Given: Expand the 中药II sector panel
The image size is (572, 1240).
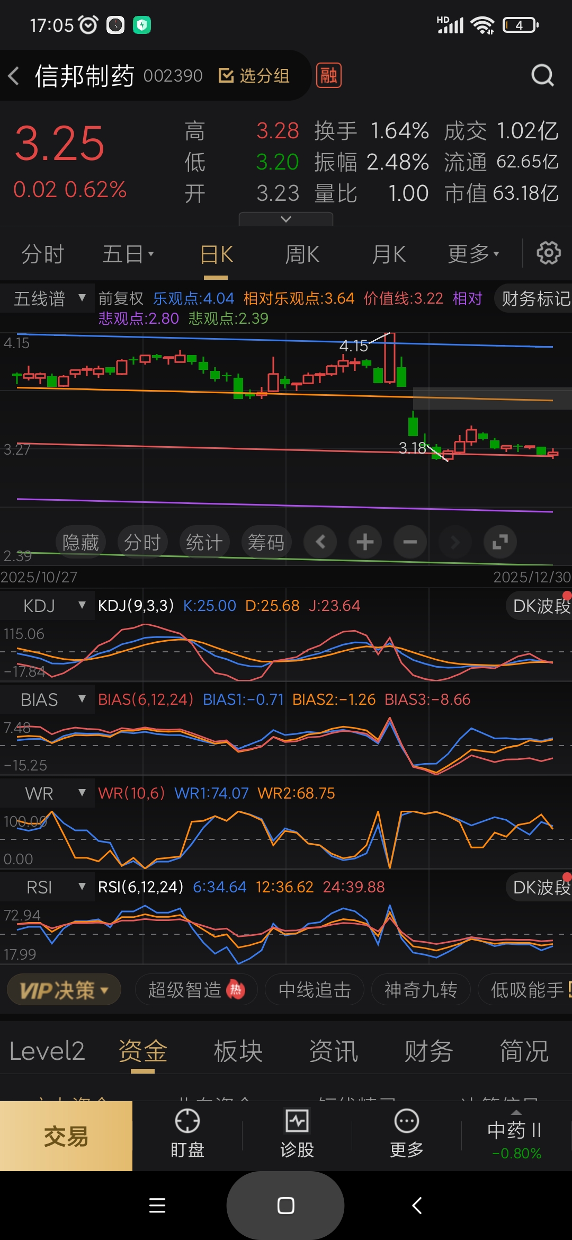Looking at the screenshot, I should pos(516,1135).
